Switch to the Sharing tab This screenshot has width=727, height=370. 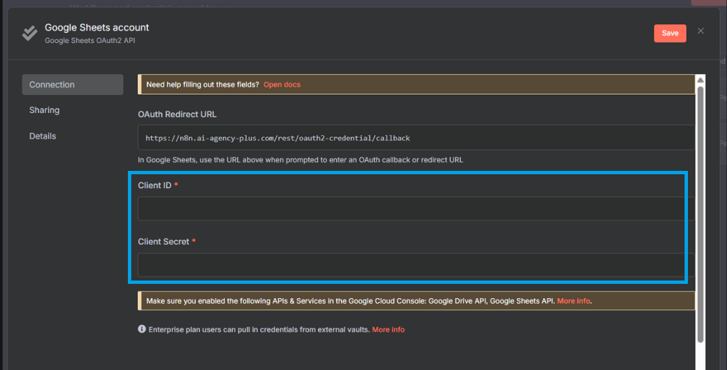click(x=44, y=110)
